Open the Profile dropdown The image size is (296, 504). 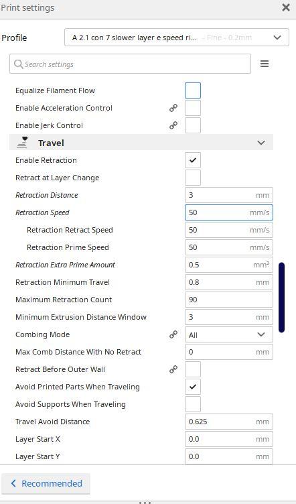click(177, 38)
